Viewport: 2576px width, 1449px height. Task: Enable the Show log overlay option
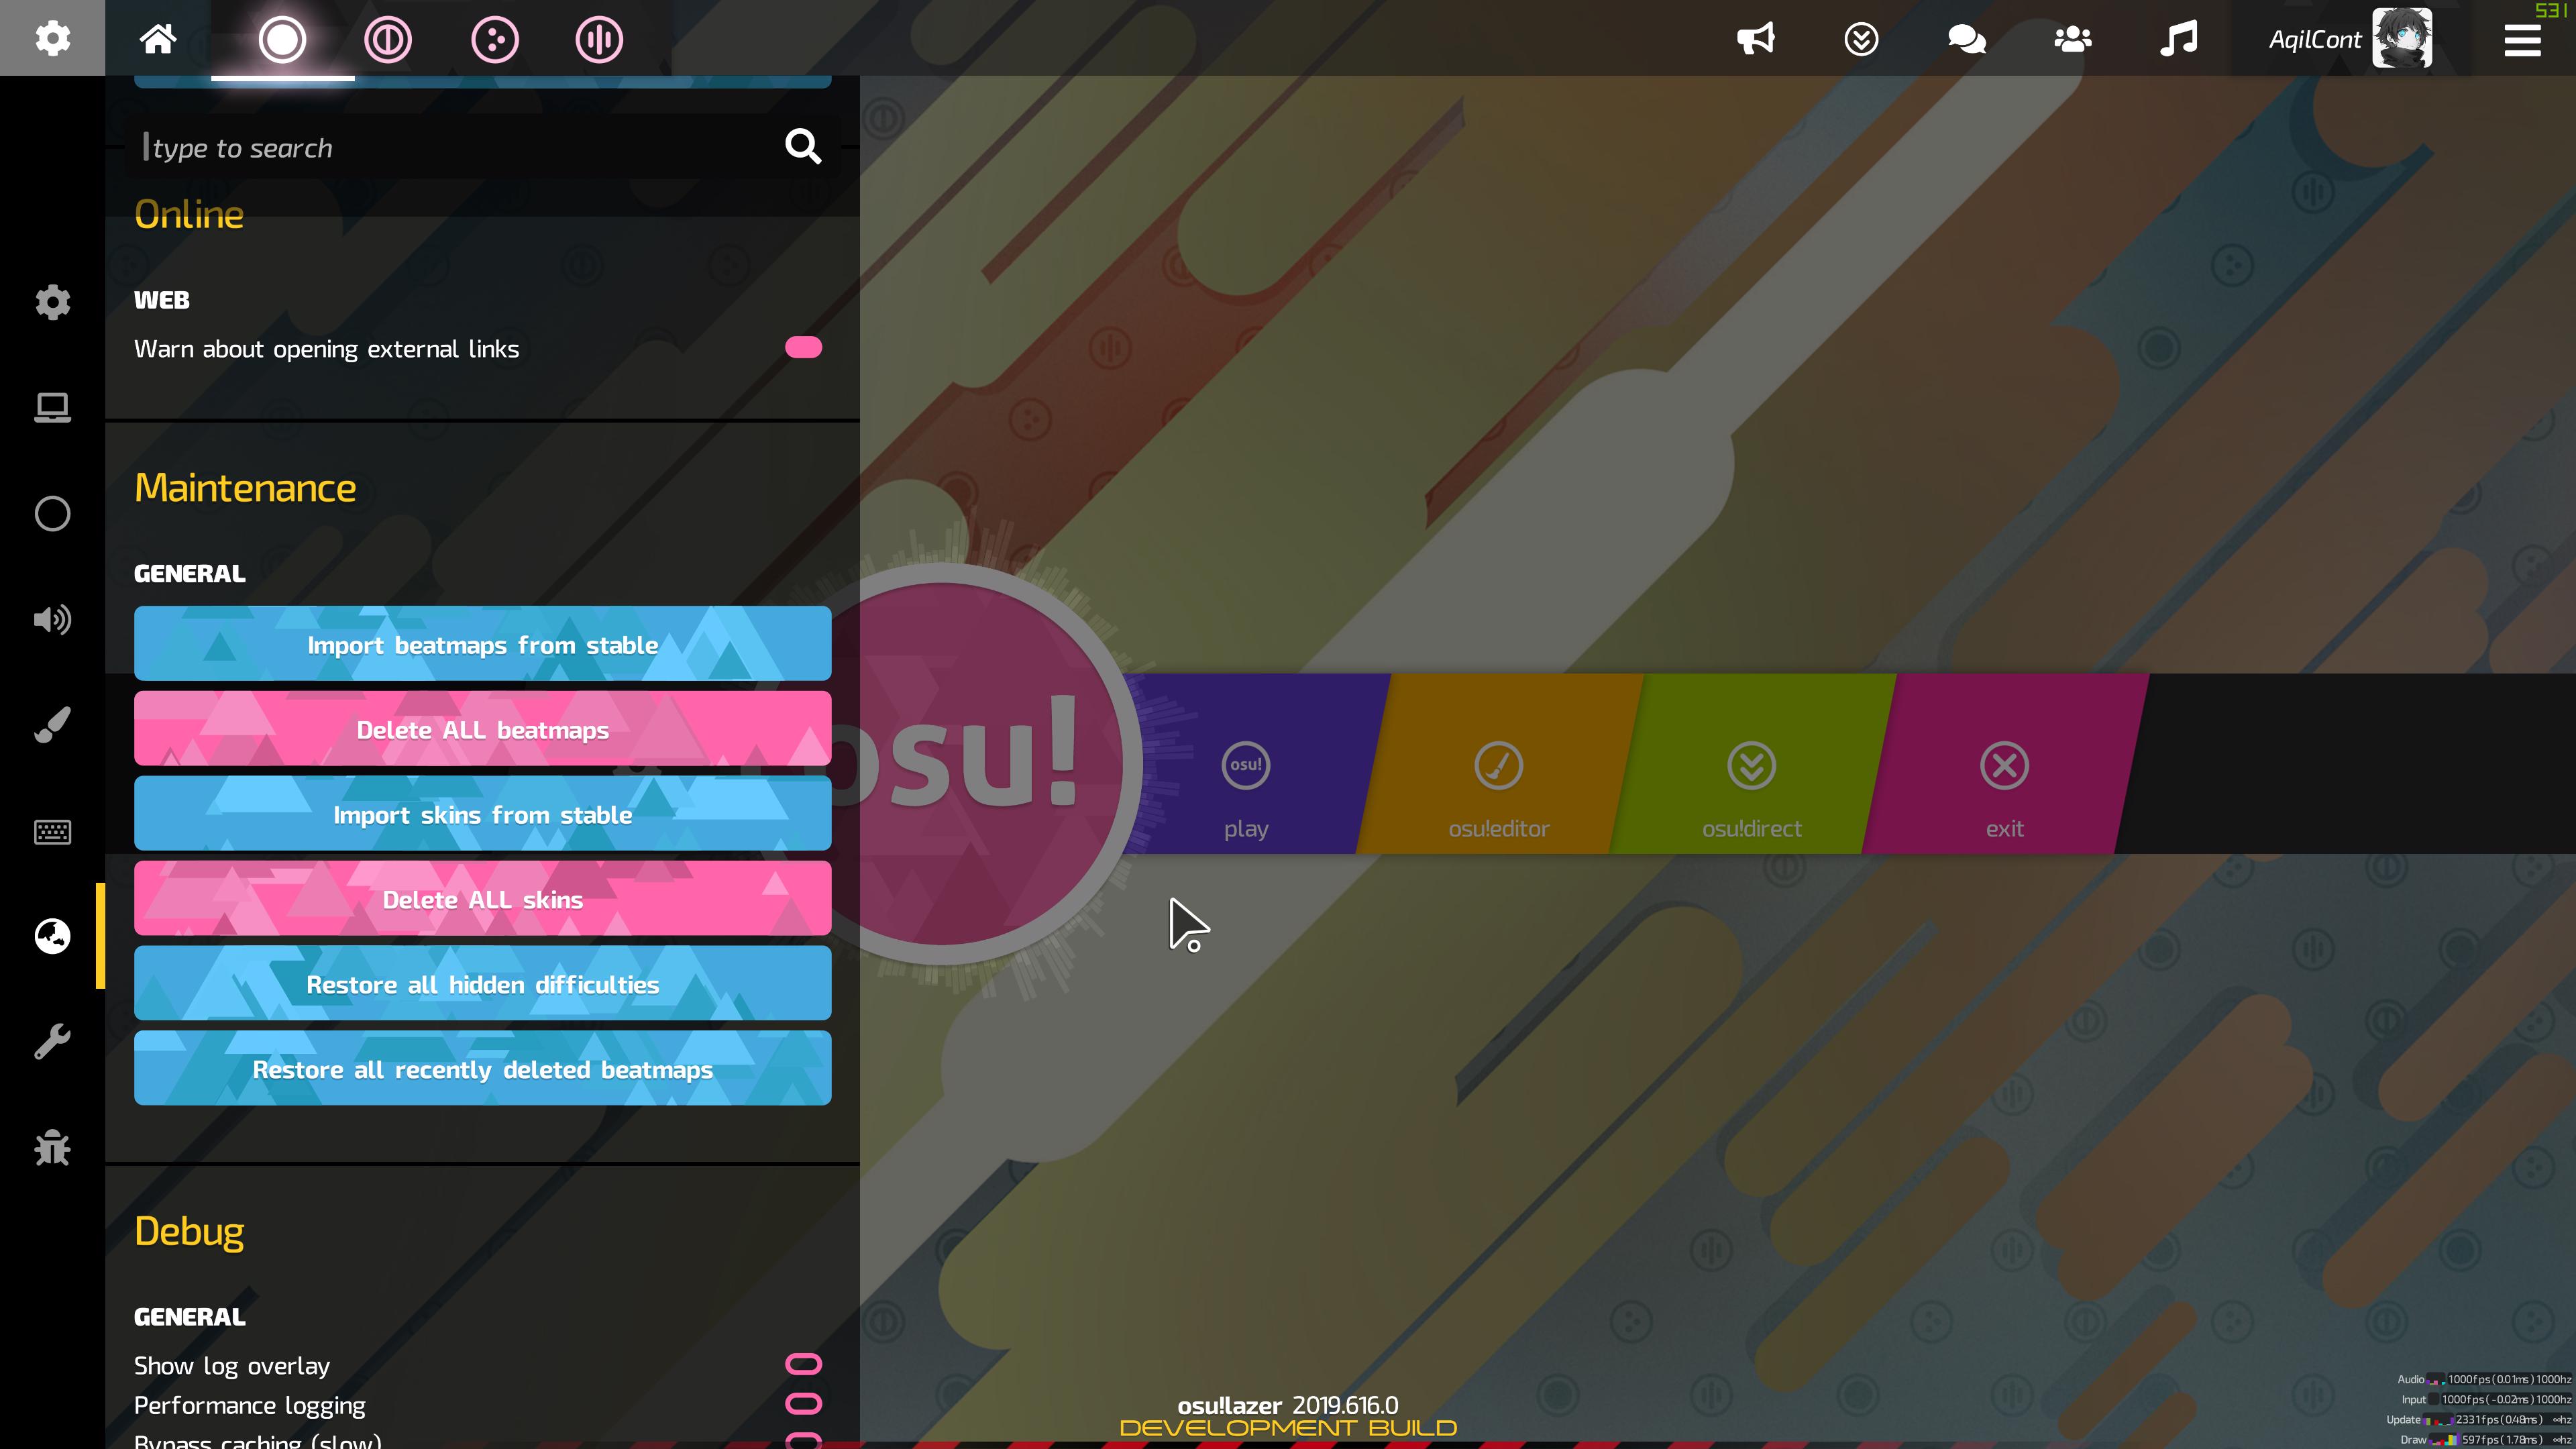click(x=803, y=1364)
